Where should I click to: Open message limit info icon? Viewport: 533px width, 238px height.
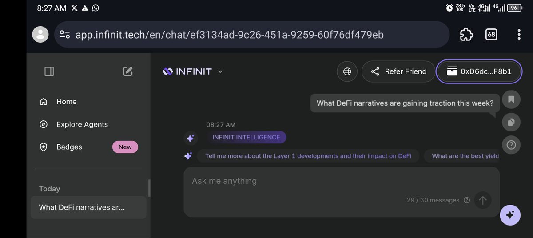(x=467, y=200)
